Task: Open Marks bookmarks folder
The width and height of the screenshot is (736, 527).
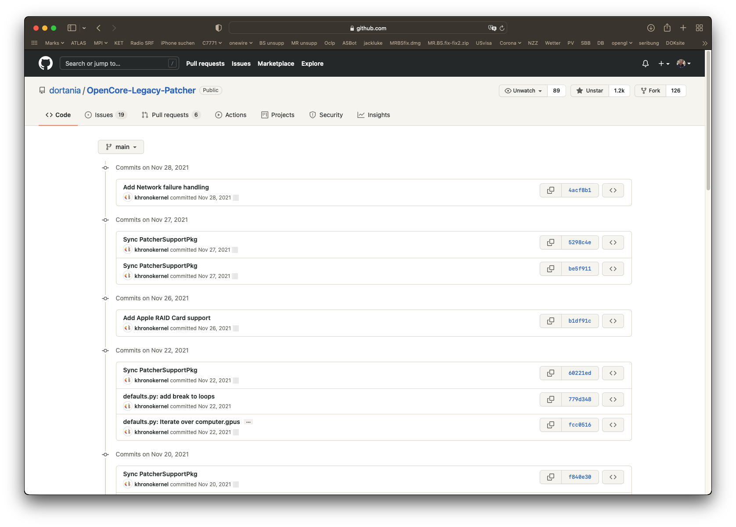Action: (54, 43)
